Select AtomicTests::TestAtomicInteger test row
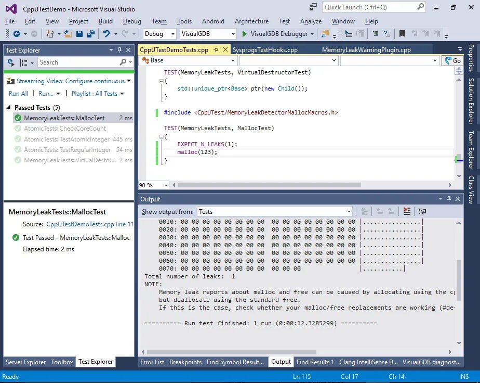480x383 pixels. coord(73,139)
